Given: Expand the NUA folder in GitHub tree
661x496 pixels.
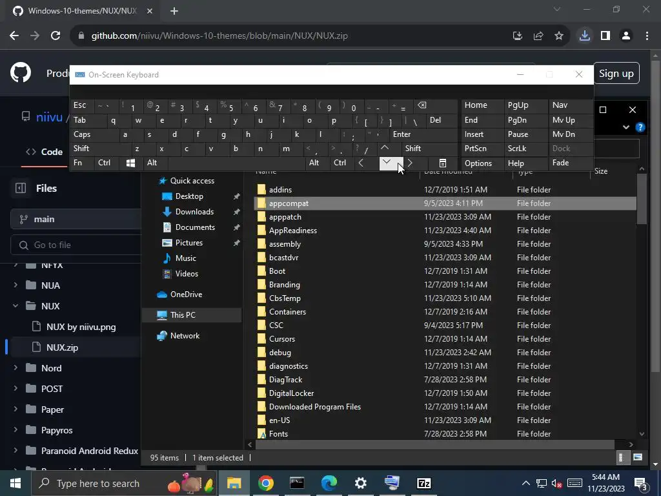Looking at the screenshot, I should click(x=15, y=285).
